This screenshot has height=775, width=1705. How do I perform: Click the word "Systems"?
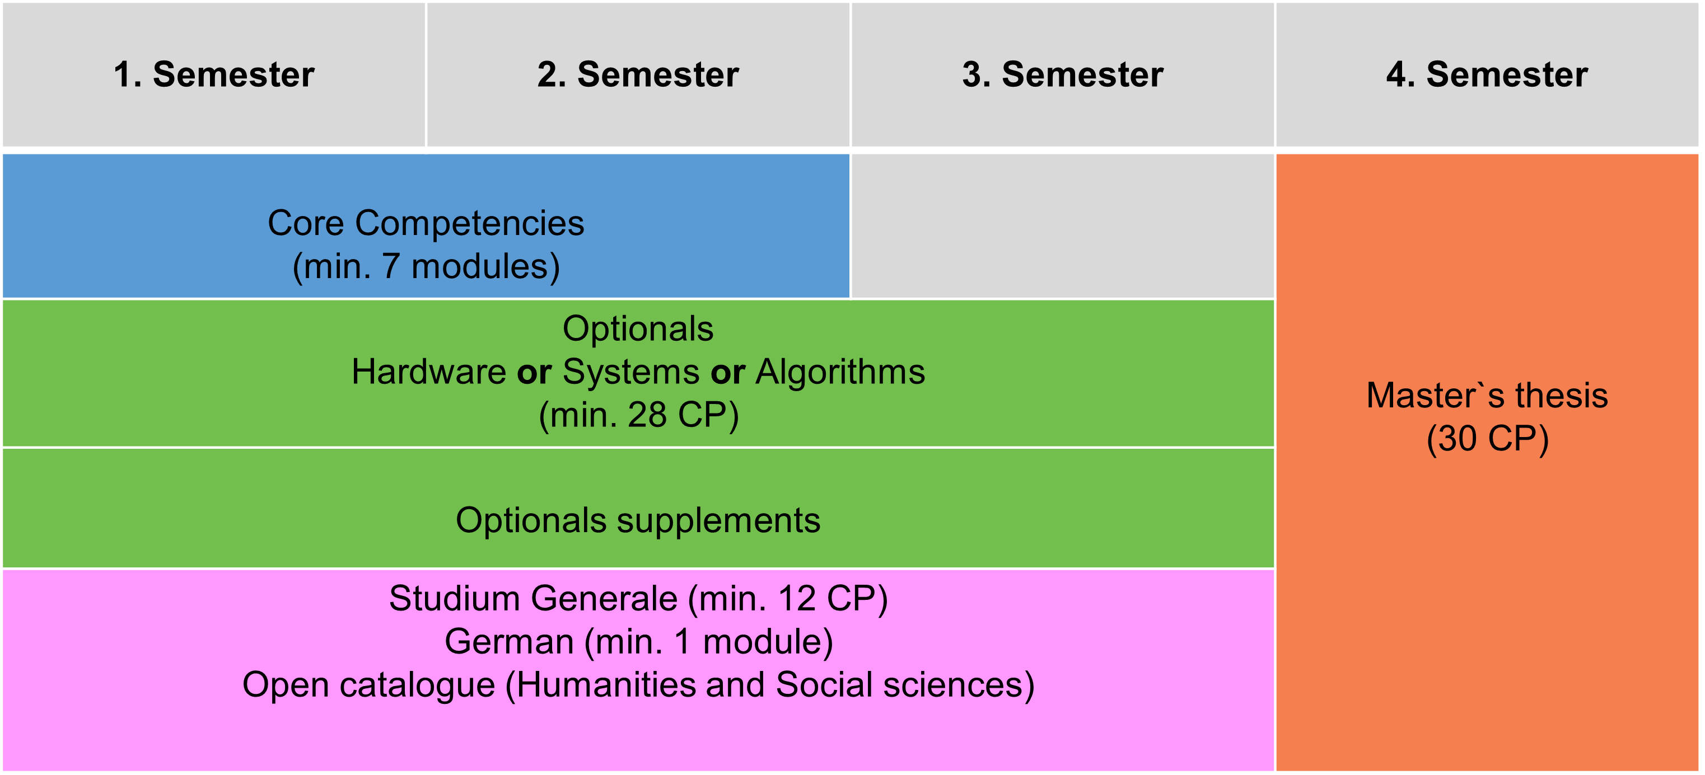630,372
